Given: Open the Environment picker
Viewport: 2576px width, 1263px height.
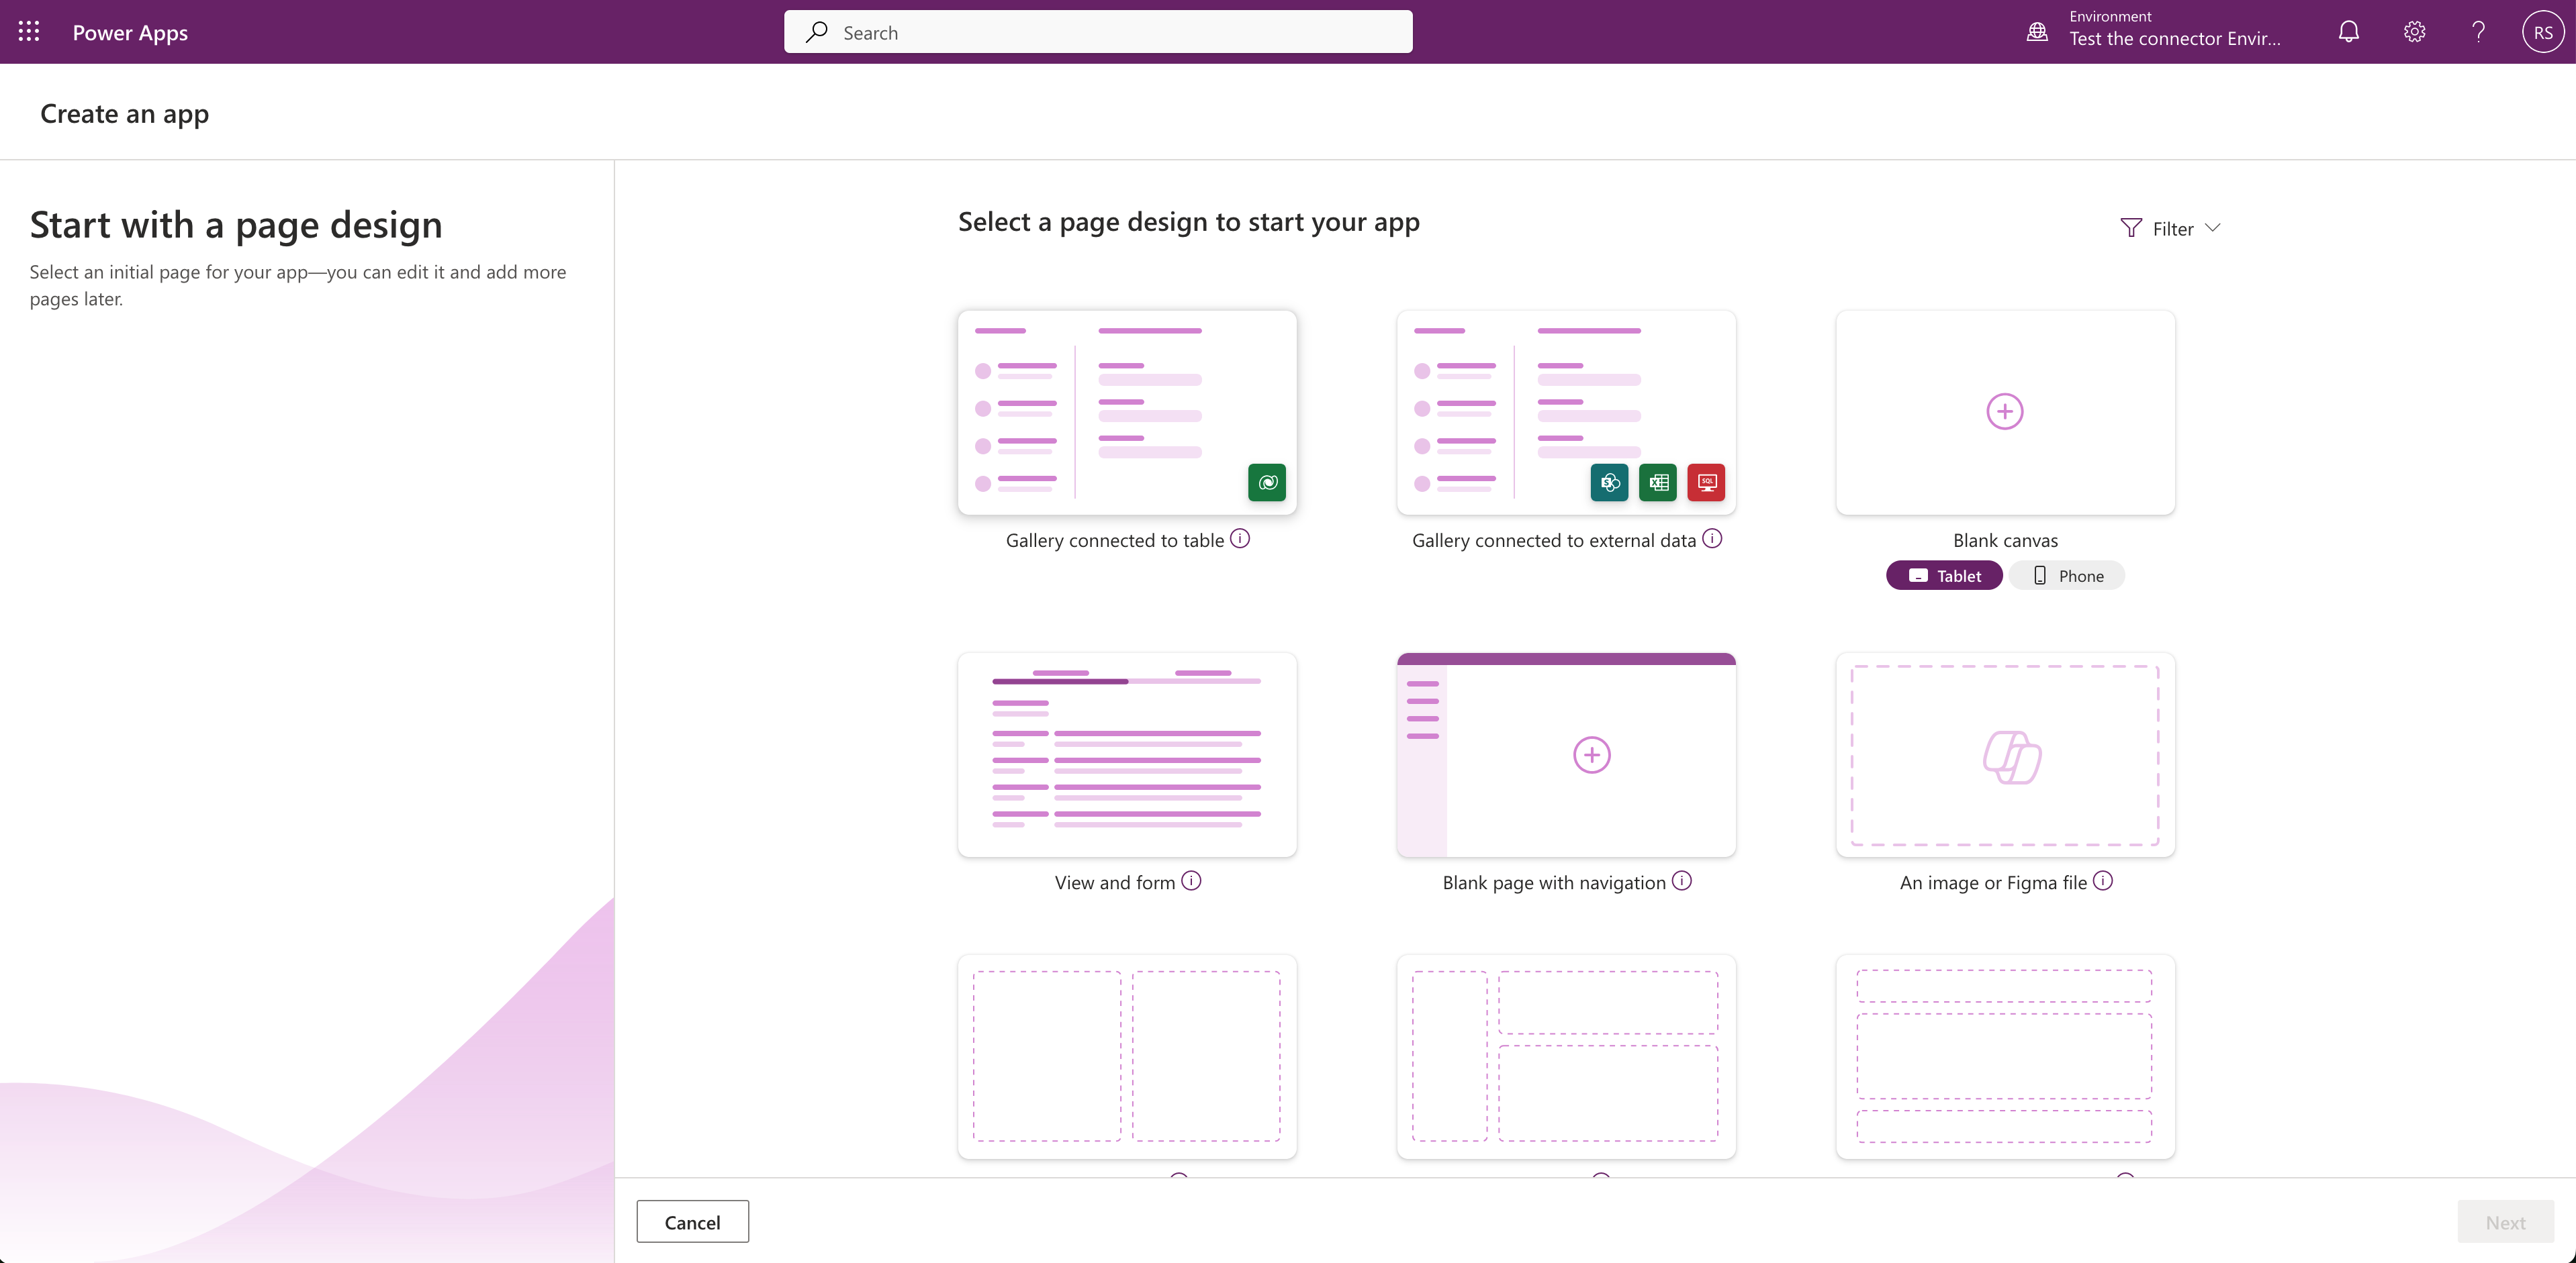Looking at the screenshot, I should pos(2160,32).
